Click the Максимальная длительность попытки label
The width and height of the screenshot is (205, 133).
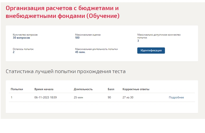coord(97,49)
